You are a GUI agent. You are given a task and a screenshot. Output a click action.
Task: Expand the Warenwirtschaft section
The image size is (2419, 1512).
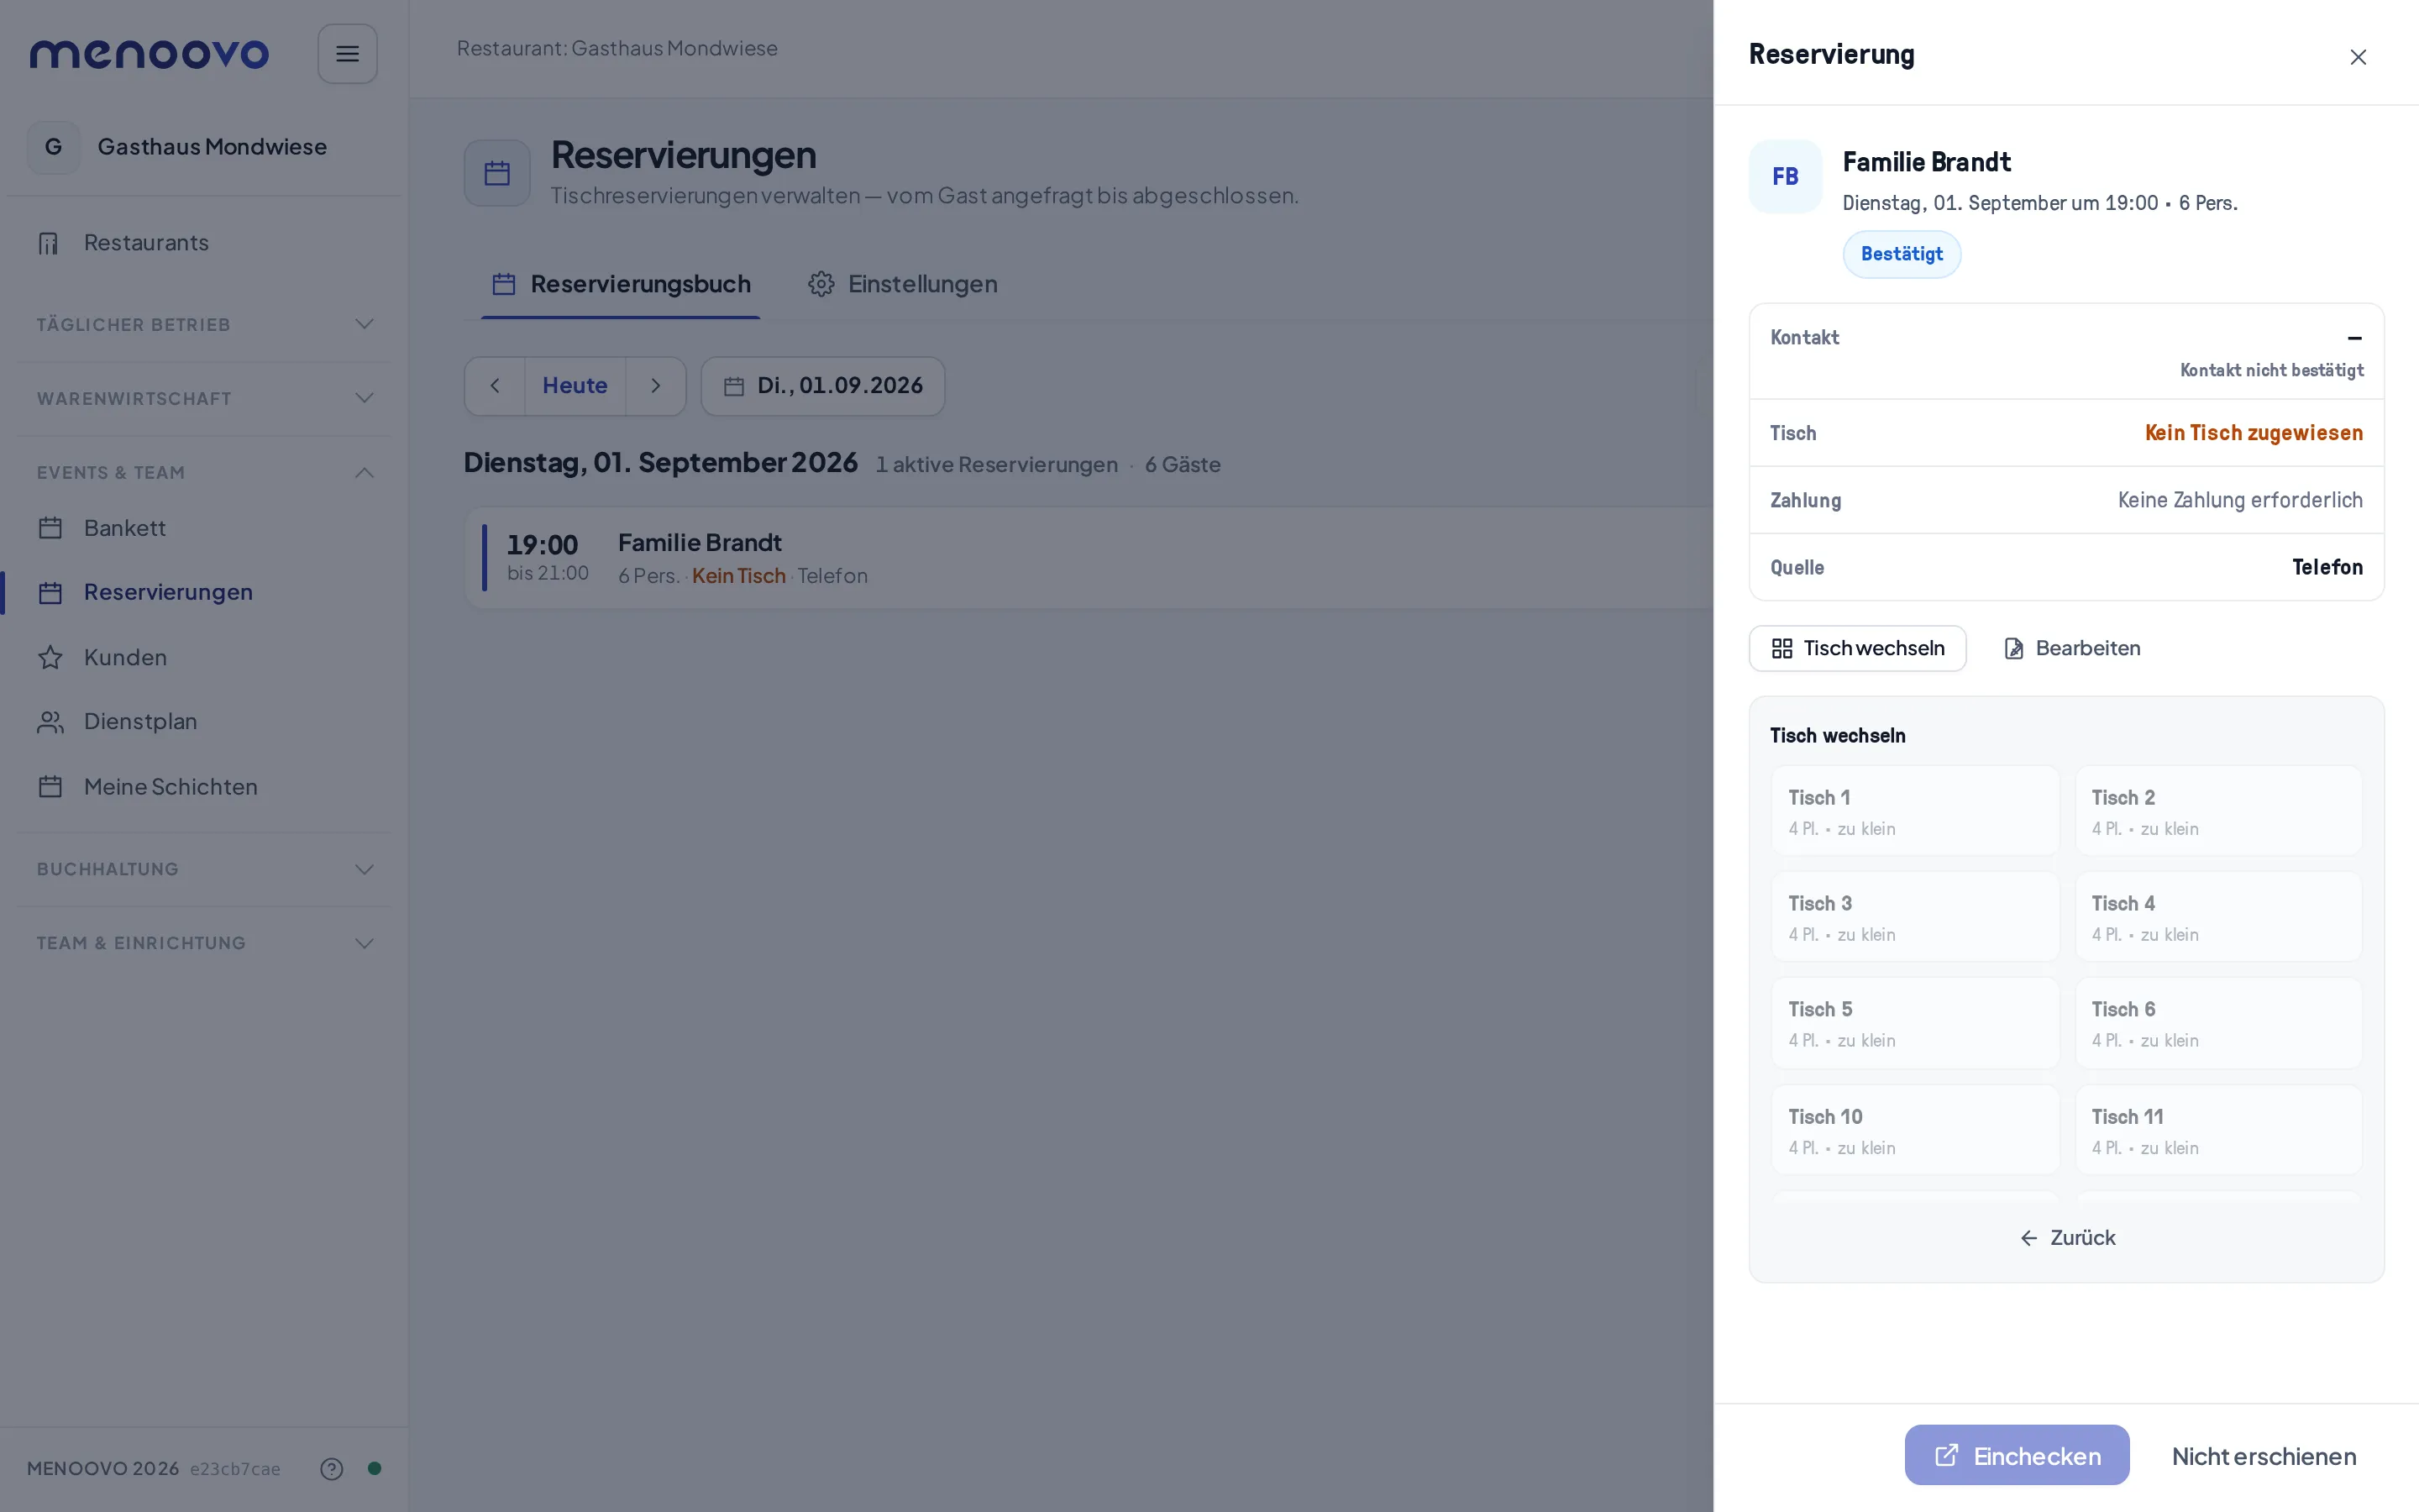coord(204,398)
